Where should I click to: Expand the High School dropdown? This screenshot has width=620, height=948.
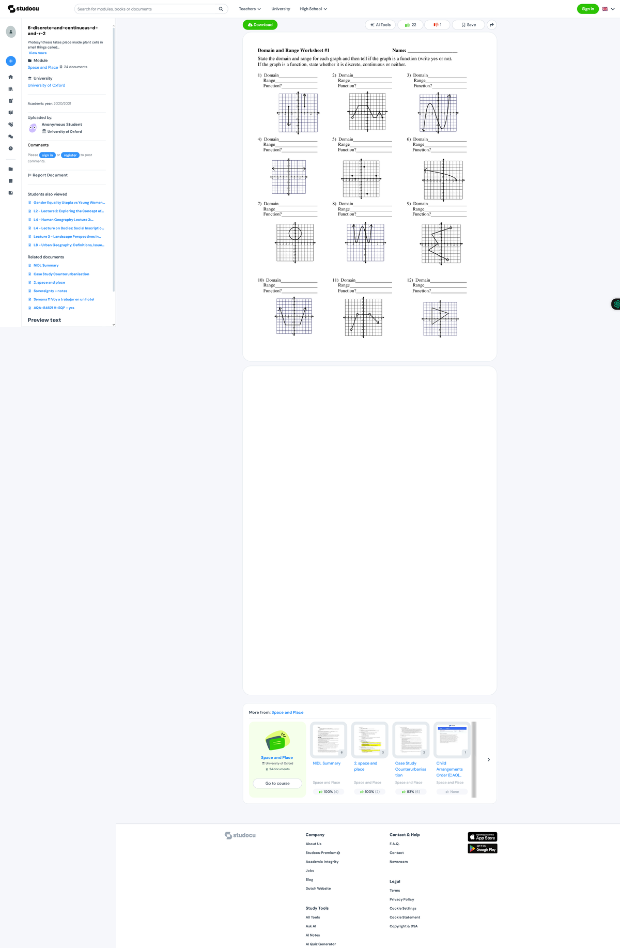click(313, 9)
